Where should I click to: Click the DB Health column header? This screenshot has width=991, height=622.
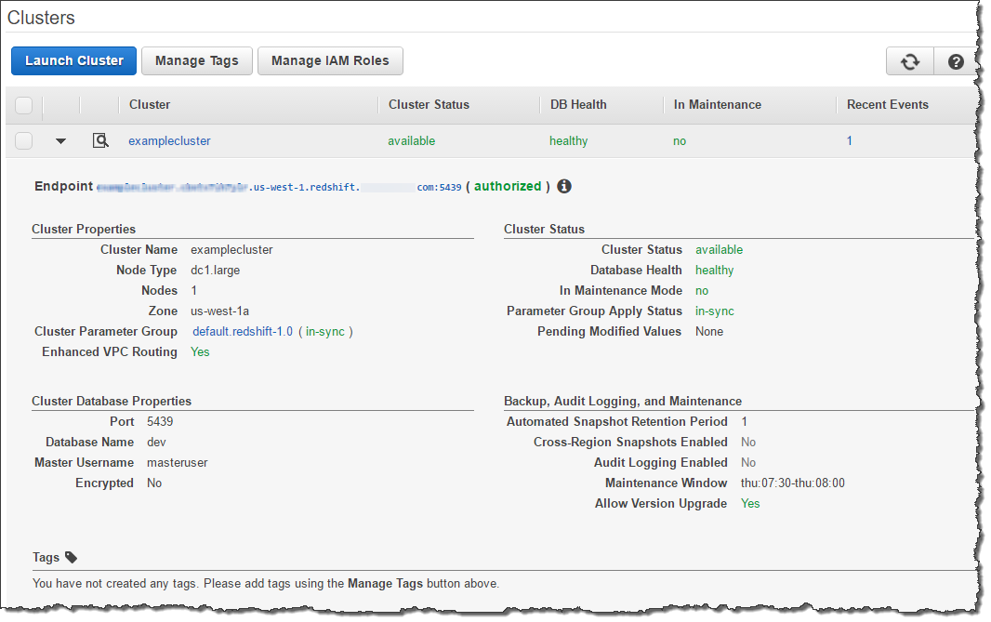tap(577, 105)
